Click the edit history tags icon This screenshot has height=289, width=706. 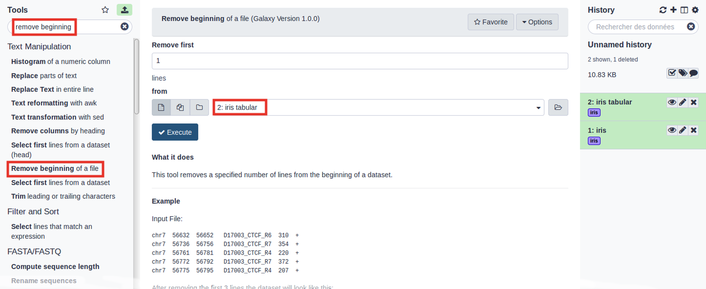(x=683, y=73)
